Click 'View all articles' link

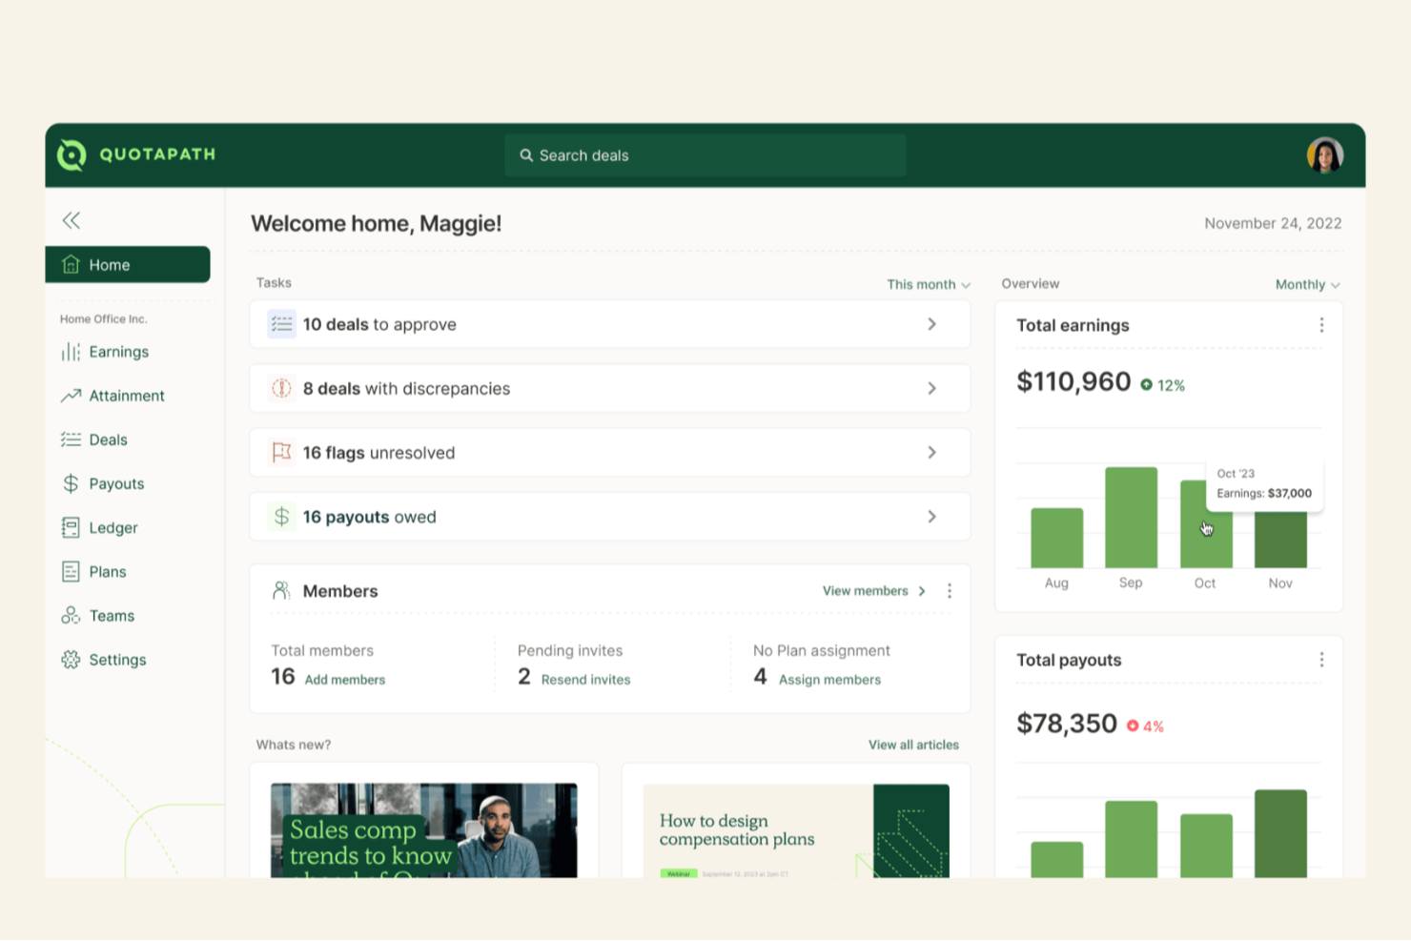coord(912,745)
